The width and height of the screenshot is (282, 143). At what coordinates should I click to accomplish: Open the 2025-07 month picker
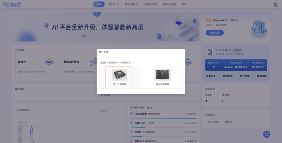click(108, 111)
